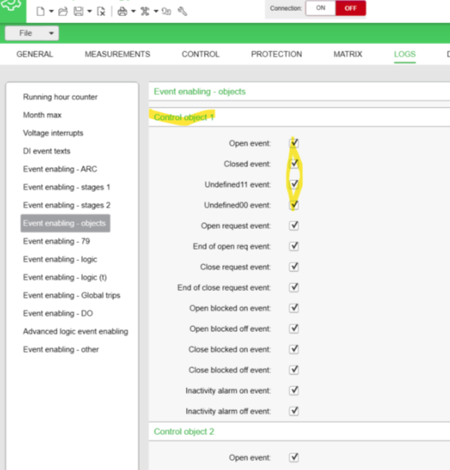Screen dimensions: 450x470
Task: Select Month max in the sidebar
Action: (x=43, y=115)
